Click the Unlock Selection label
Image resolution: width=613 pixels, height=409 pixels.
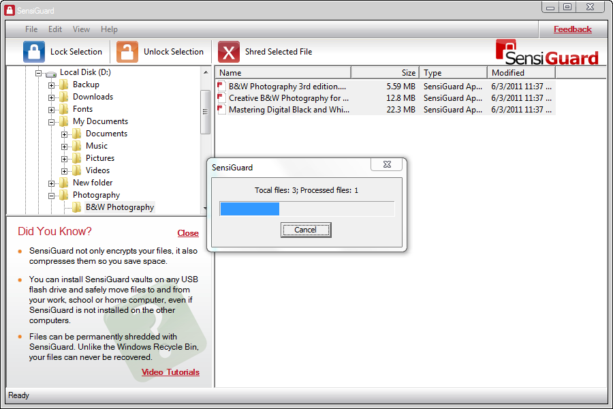pos(174,52)
